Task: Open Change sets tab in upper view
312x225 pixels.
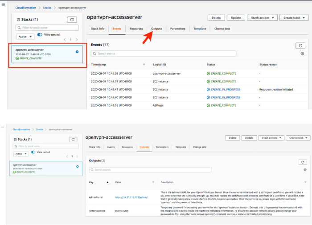Action: point(222,28)
